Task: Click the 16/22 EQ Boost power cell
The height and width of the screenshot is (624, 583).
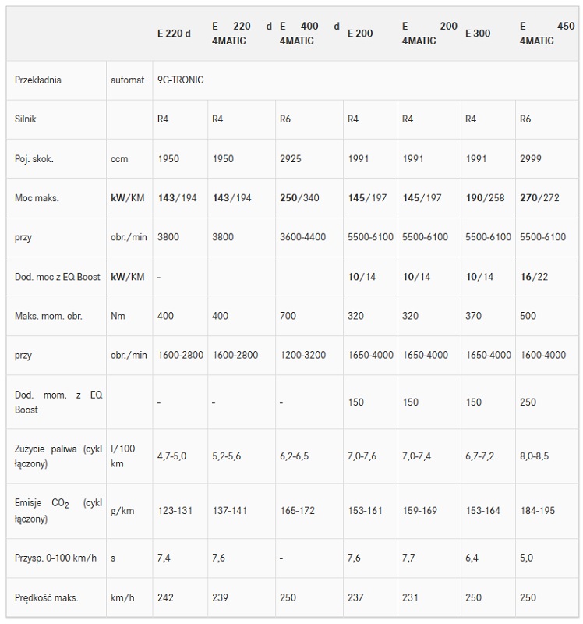Action: [534, 277]
